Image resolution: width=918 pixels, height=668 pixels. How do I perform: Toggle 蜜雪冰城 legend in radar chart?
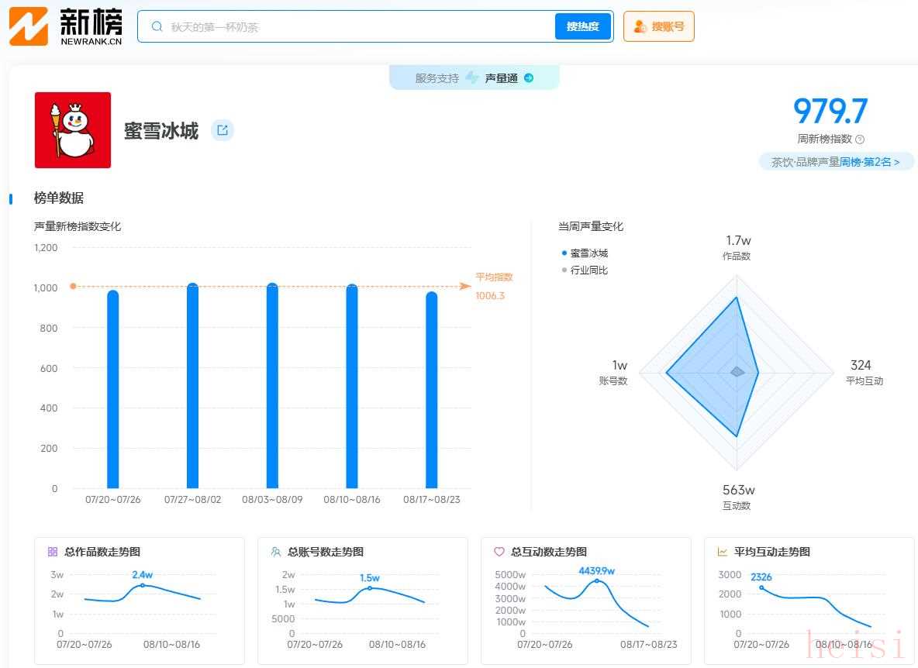585,253
